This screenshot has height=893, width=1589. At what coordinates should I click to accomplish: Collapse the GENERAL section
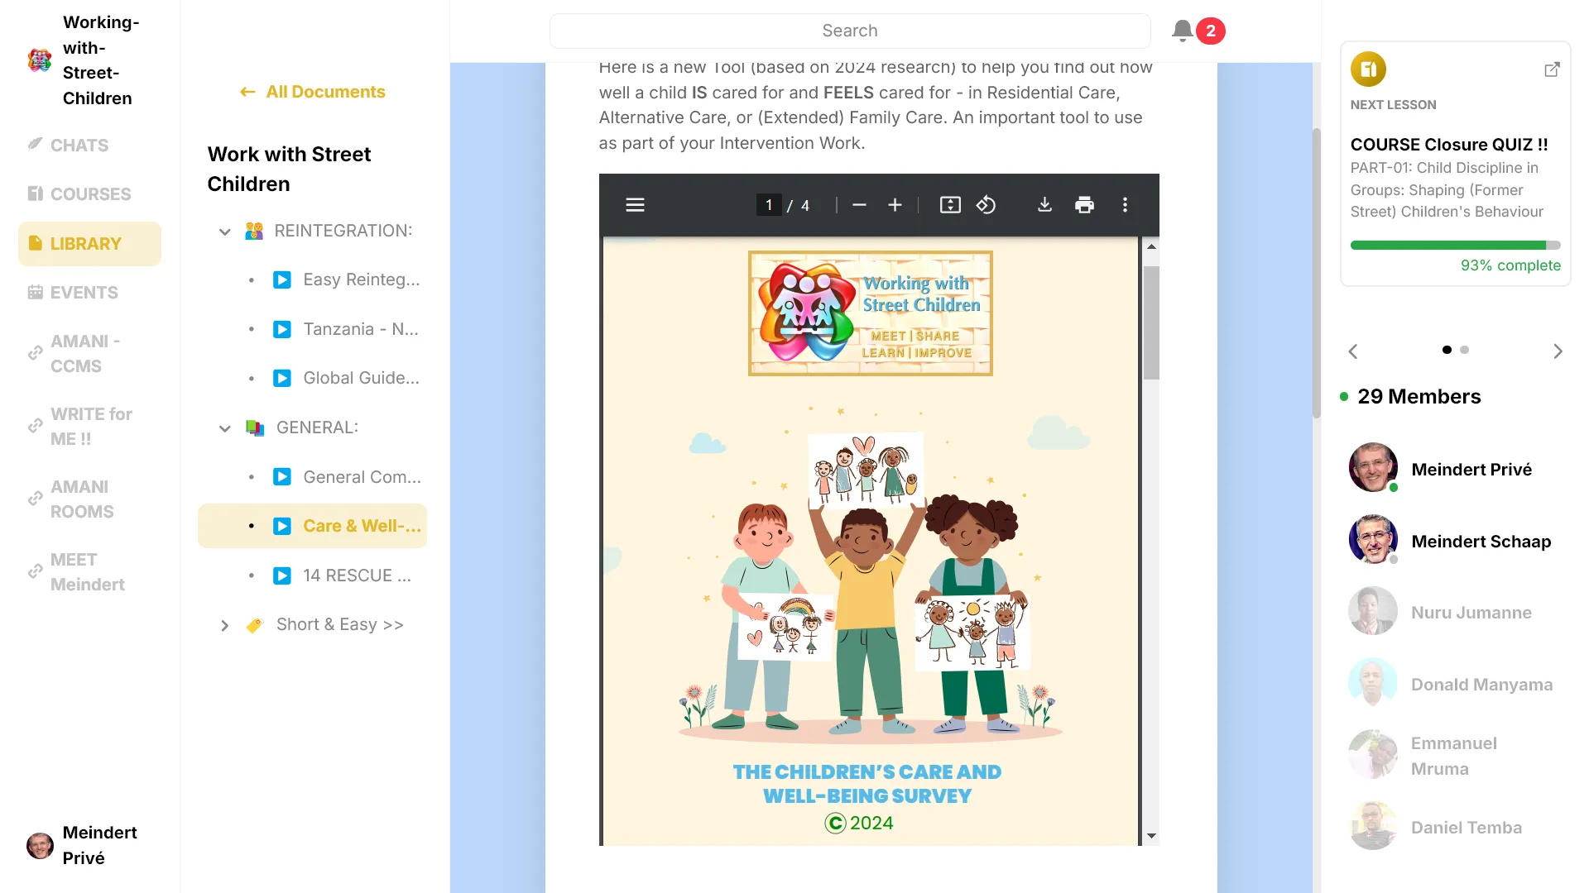point(224,428)
